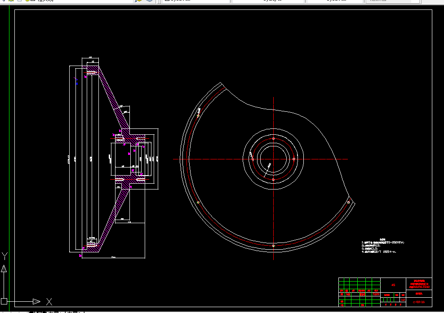Switch to the Model tab at bottom
444x313 pixels.
pos(38,312)
